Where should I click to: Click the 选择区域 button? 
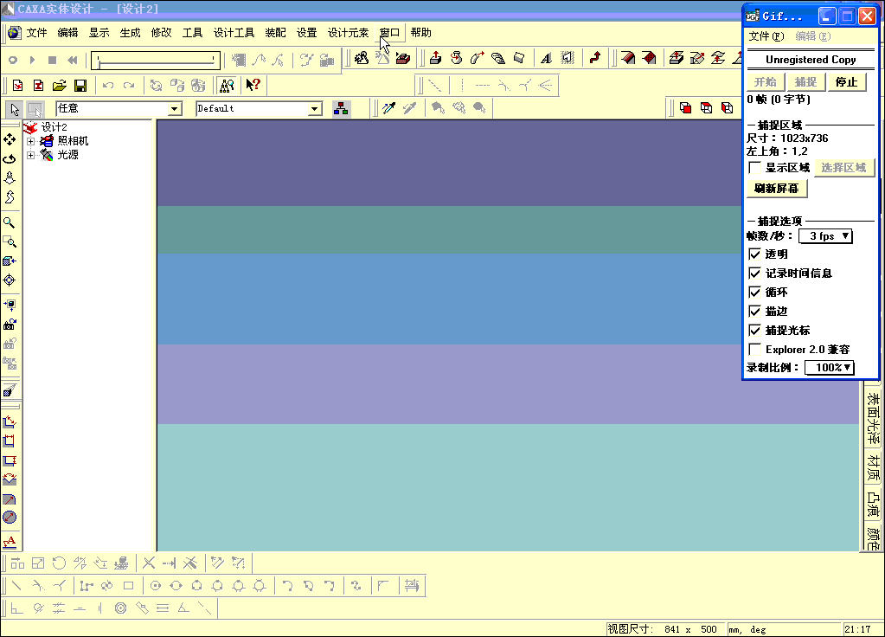(843, 168)
